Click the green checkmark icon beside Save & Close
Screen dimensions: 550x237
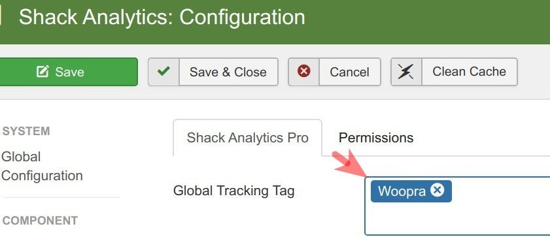pyautogui.click(x=163, y=72)
